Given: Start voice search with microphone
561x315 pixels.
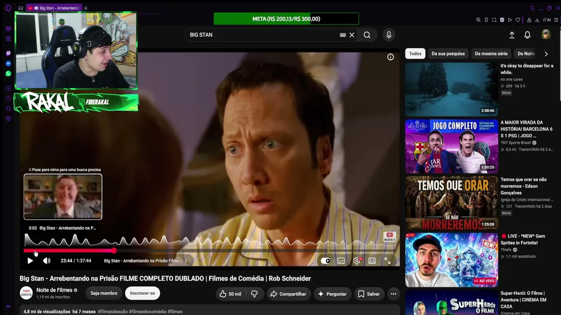Looking at the screenshot, I should (x=389, y=35).
